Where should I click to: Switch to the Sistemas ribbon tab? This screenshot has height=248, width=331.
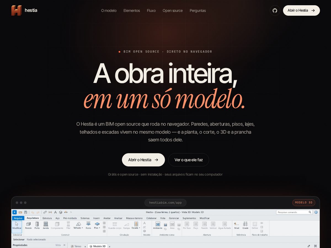tap(85, 218)
